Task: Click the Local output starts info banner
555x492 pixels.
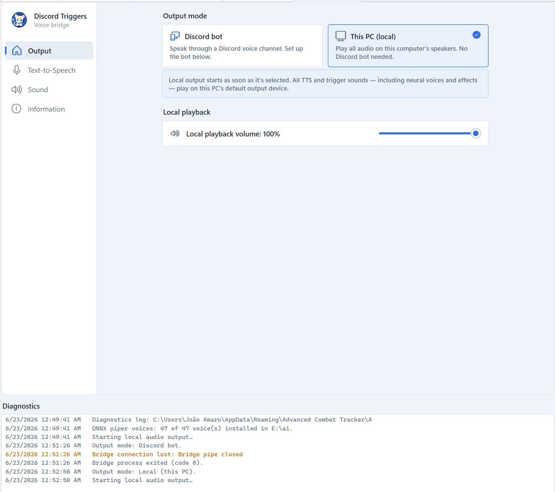Action: pos(325,84)
